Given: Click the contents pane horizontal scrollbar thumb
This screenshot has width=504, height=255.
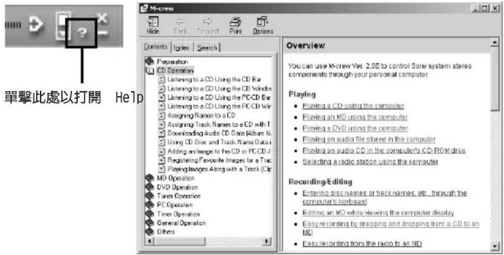Looking at the screenshot, I should tap(179, 241).
